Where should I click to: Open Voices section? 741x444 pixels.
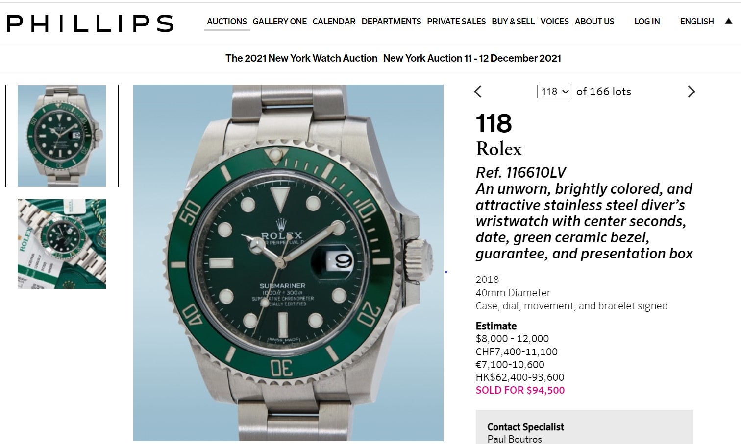tap(554, 22)
